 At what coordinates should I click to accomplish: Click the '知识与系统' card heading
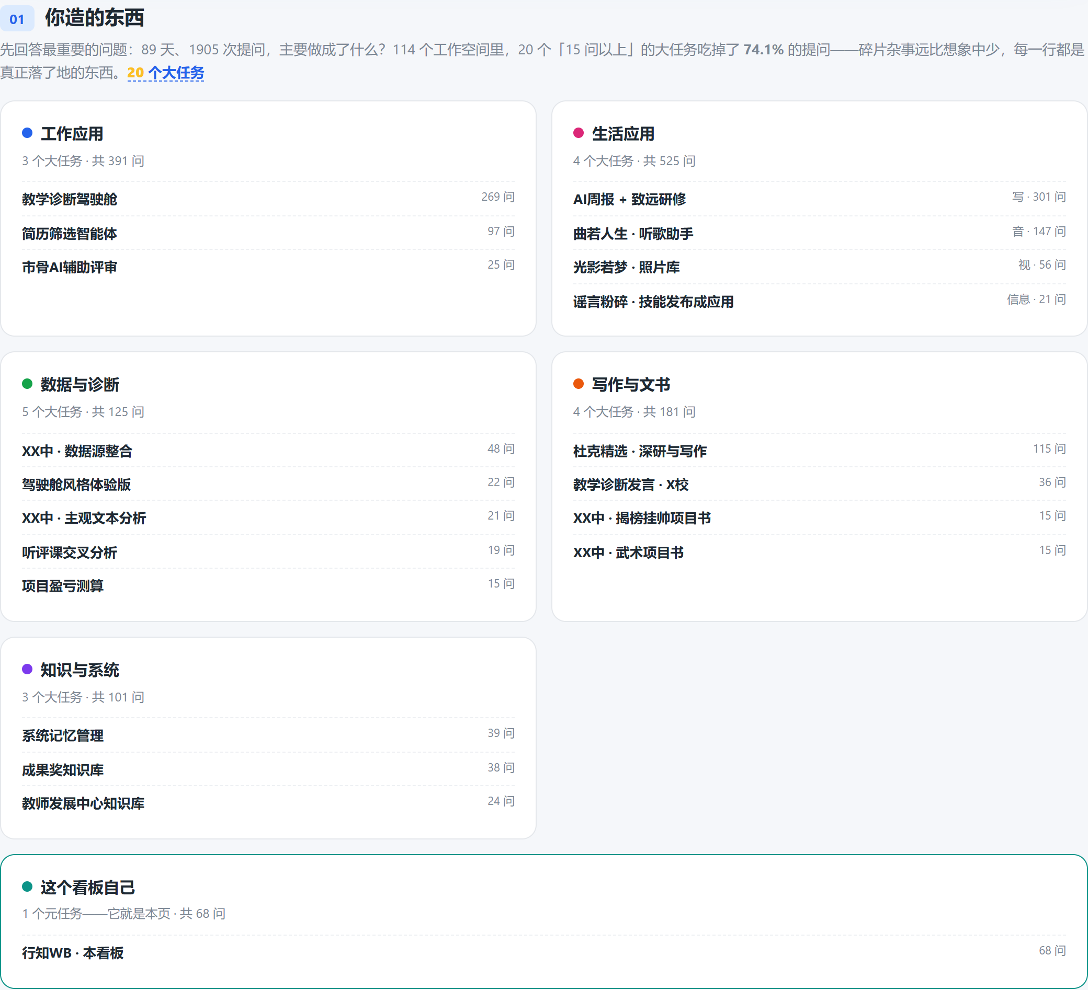tap(80, 670)
